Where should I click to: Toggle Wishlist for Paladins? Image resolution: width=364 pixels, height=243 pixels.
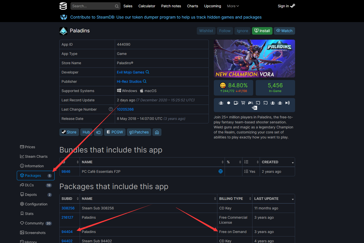coord(206,31)
